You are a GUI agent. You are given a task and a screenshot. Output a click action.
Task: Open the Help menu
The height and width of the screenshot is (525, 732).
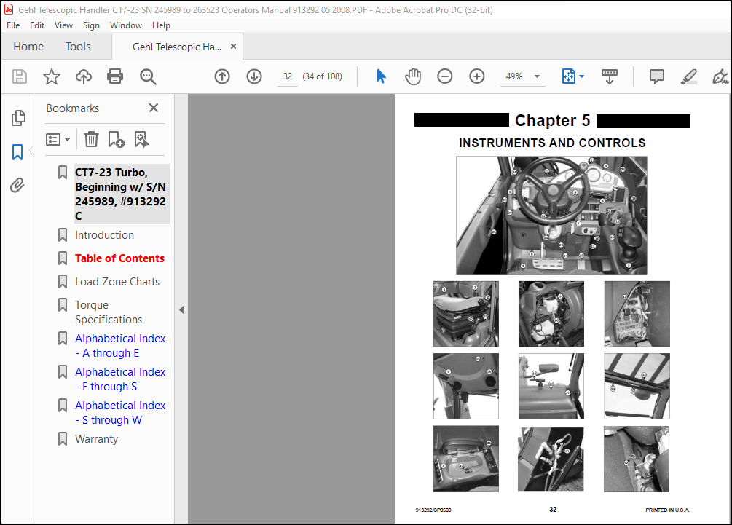pyautogui.click(x=161, y=25)
